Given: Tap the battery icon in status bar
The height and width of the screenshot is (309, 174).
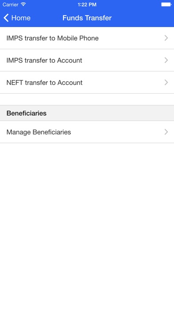Looking at the screenshot, I should [166, 4].
